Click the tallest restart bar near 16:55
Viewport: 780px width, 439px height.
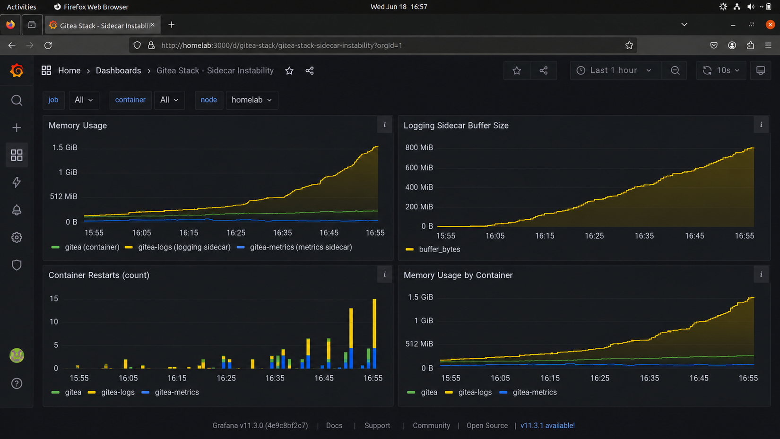coord(374,334)
